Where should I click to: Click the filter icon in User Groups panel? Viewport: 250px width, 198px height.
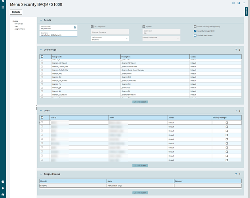point(236,49)
